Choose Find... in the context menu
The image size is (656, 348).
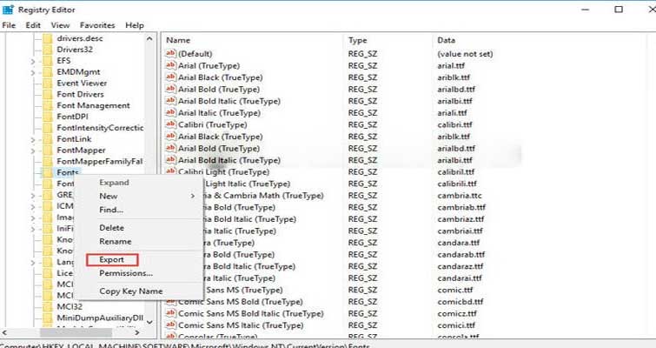click(111, 210)
